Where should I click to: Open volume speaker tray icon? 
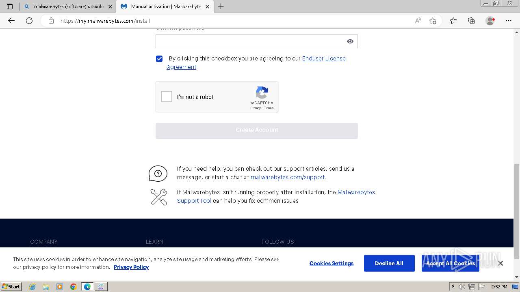click(x=462, y=287)
